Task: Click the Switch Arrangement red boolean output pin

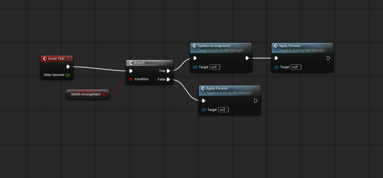Action: (x=103, y=94)
